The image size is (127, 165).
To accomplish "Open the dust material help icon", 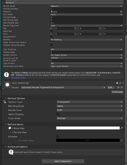I will 117,83.
